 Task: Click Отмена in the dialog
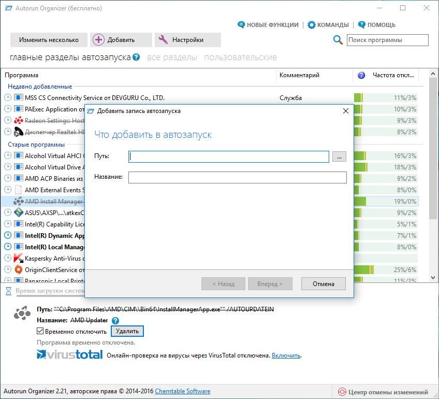coord(324,284)
